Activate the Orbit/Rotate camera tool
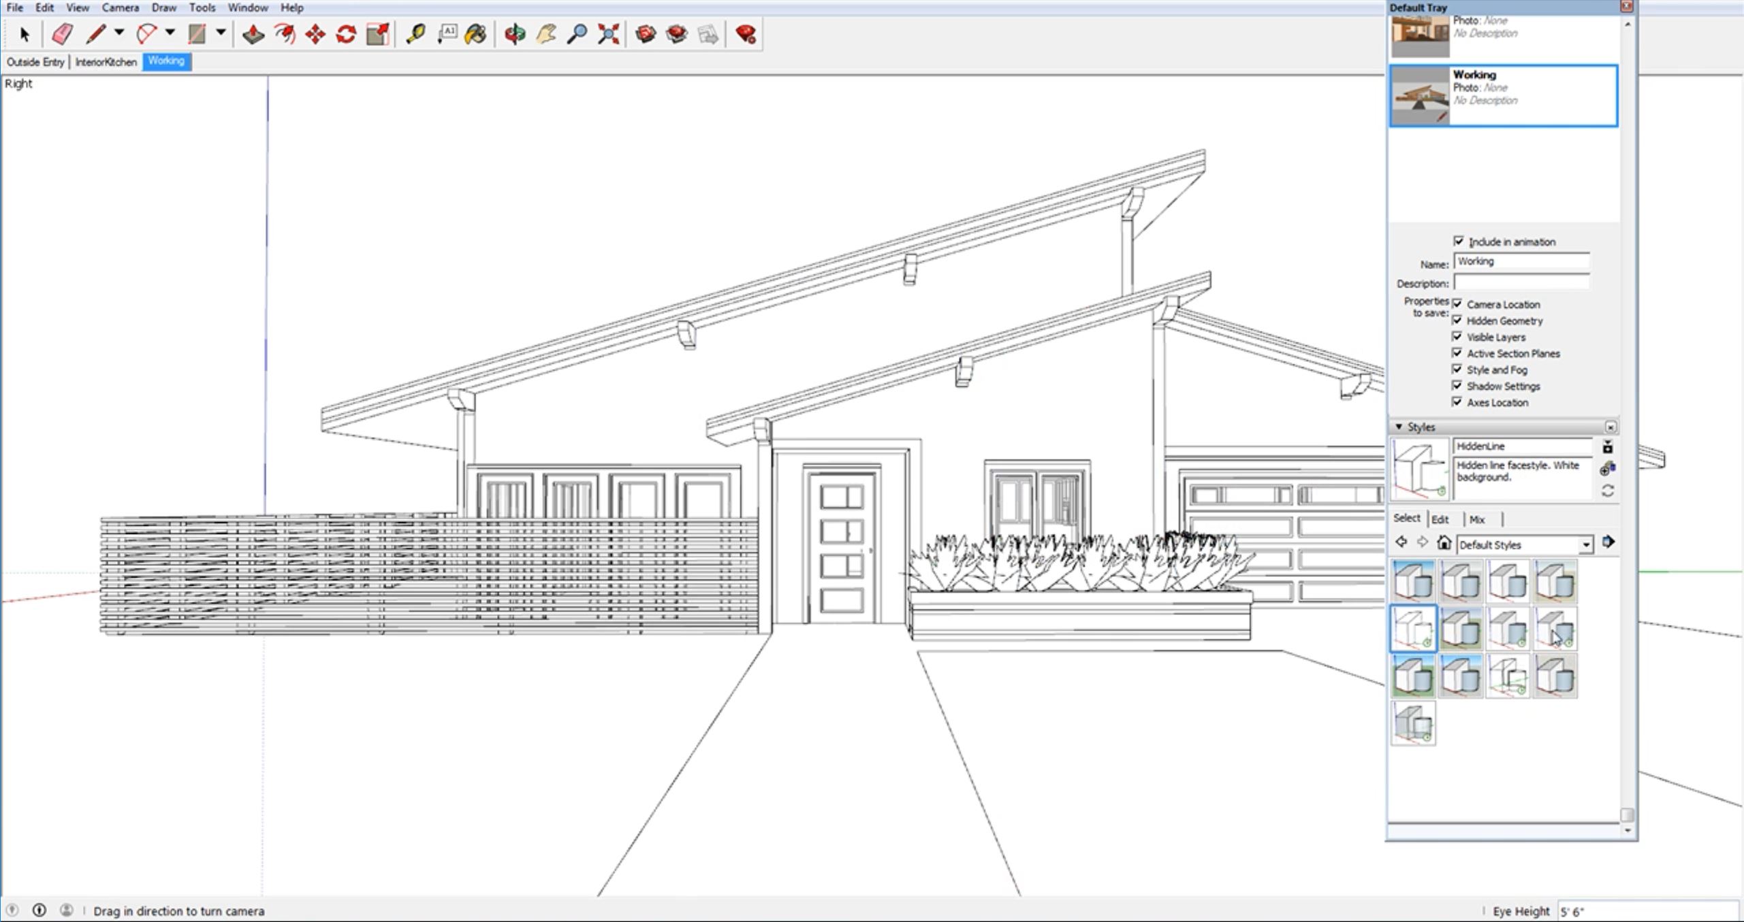The width and height of the screenshot is (1744, 922). click(514, 33)
